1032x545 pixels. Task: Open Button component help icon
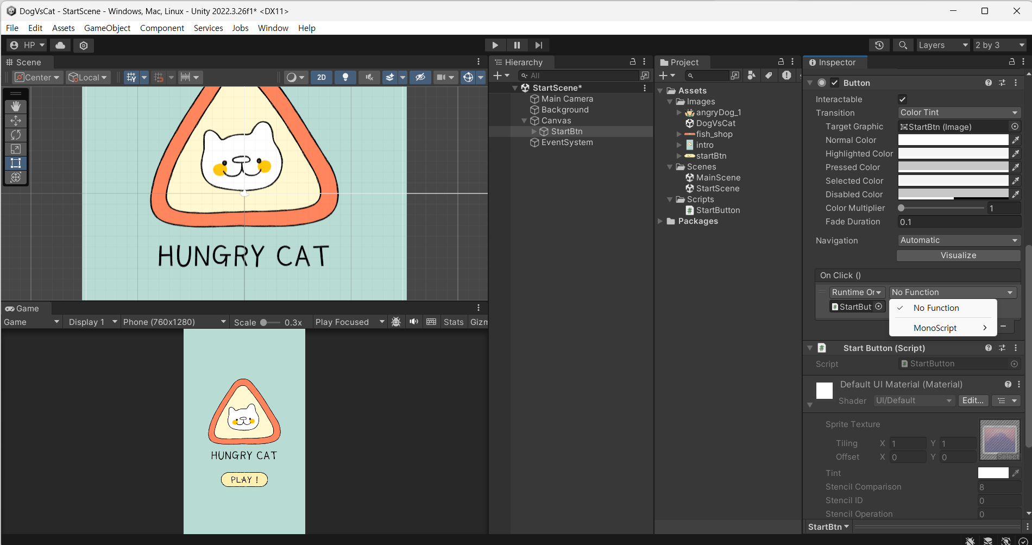989,83
